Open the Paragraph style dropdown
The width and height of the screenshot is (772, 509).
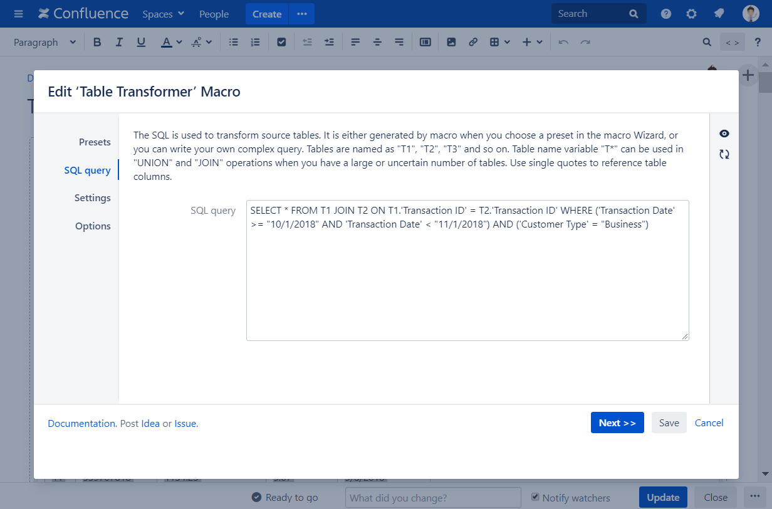44,42
